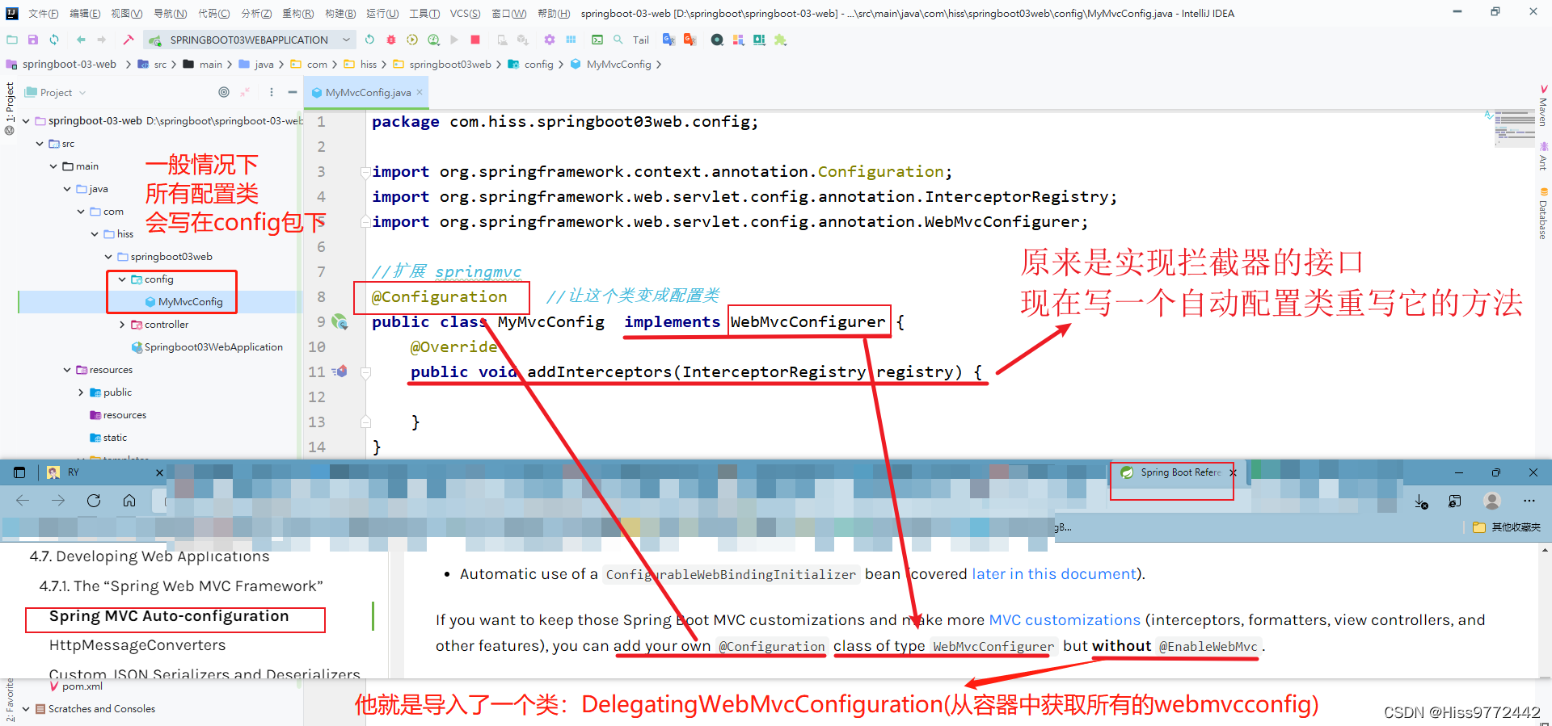Click springboot03web breadcrumb in navigation bar
This screenshot has width=1552, height=726.
[450, 65]
